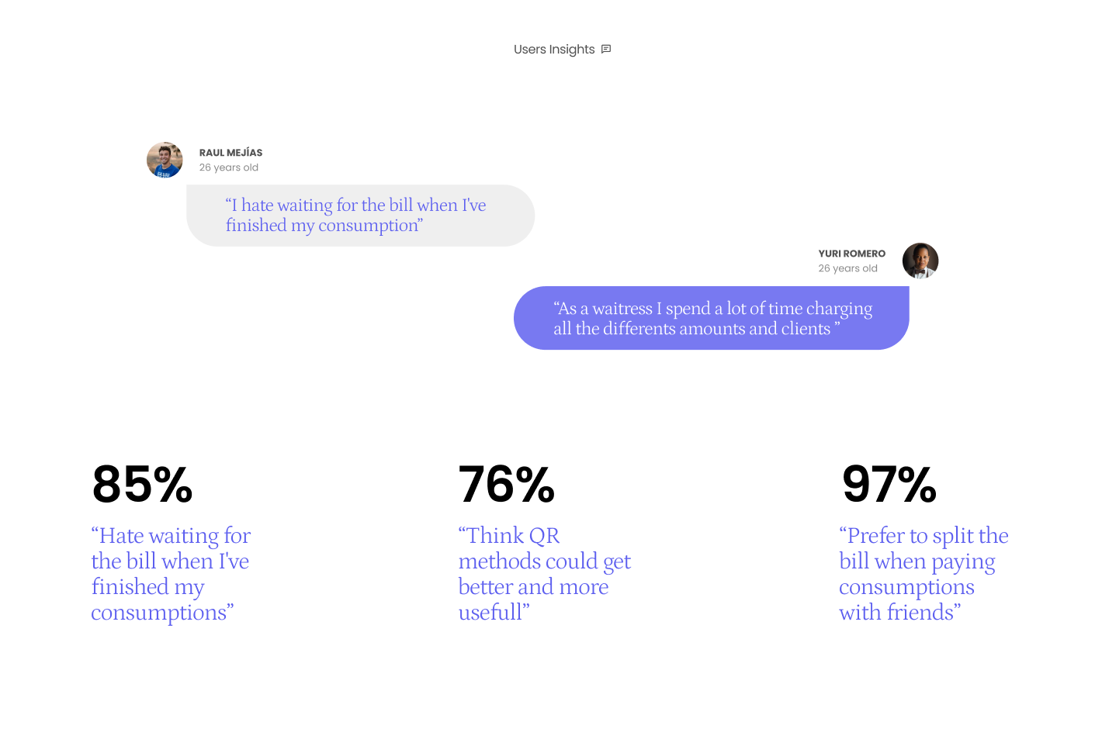
Task: Click the word "usefull" in the QR quote
Action: tap(490, 613)
